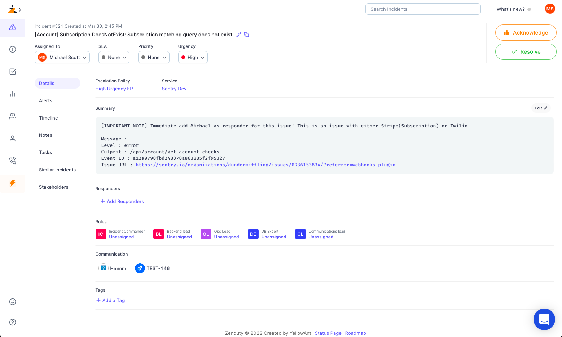562x337 pixels.
Task: Open the SLA None dropdown
Action: click(114, 57)
